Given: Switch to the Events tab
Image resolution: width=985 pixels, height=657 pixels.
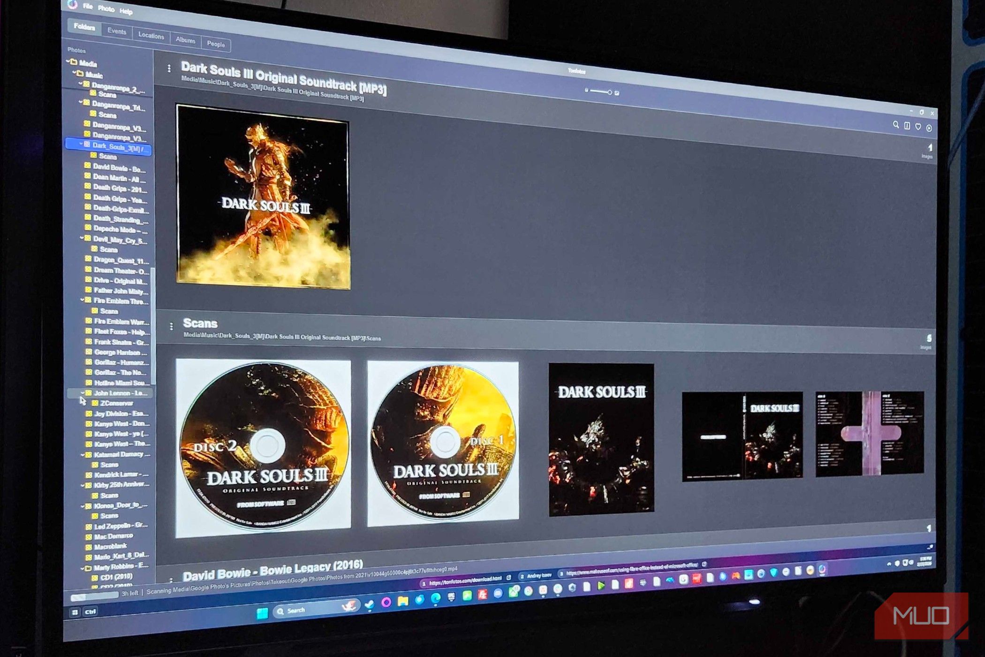Looking at the screenshot, I should pyautogui.click(x=116, y=31).
